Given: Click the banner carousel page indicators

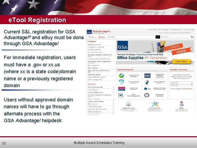Looking at the screenshot, I should 187,65.
